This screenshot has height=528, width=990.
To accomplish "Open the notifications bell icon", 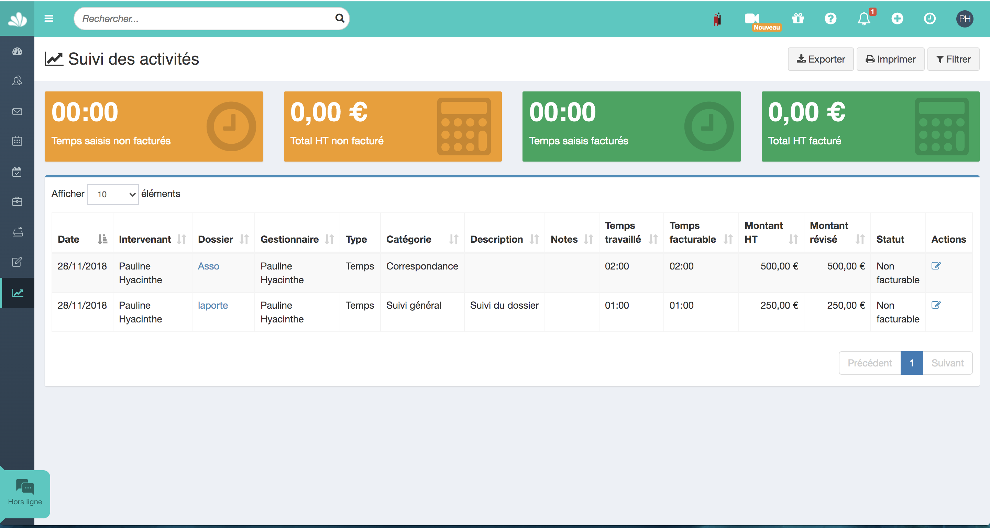I will (x=863, y=19).
